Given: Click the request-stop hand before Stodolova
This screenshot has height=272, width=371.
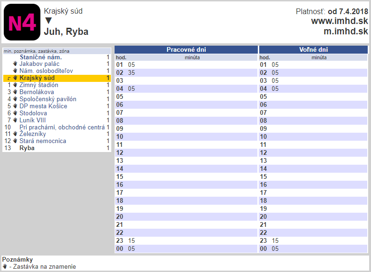Looking at the screenshot, I should [15, 113].
